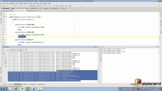Open the search everywhere magnifier at the top right
The image size is (162, 91).
[159, 6]
